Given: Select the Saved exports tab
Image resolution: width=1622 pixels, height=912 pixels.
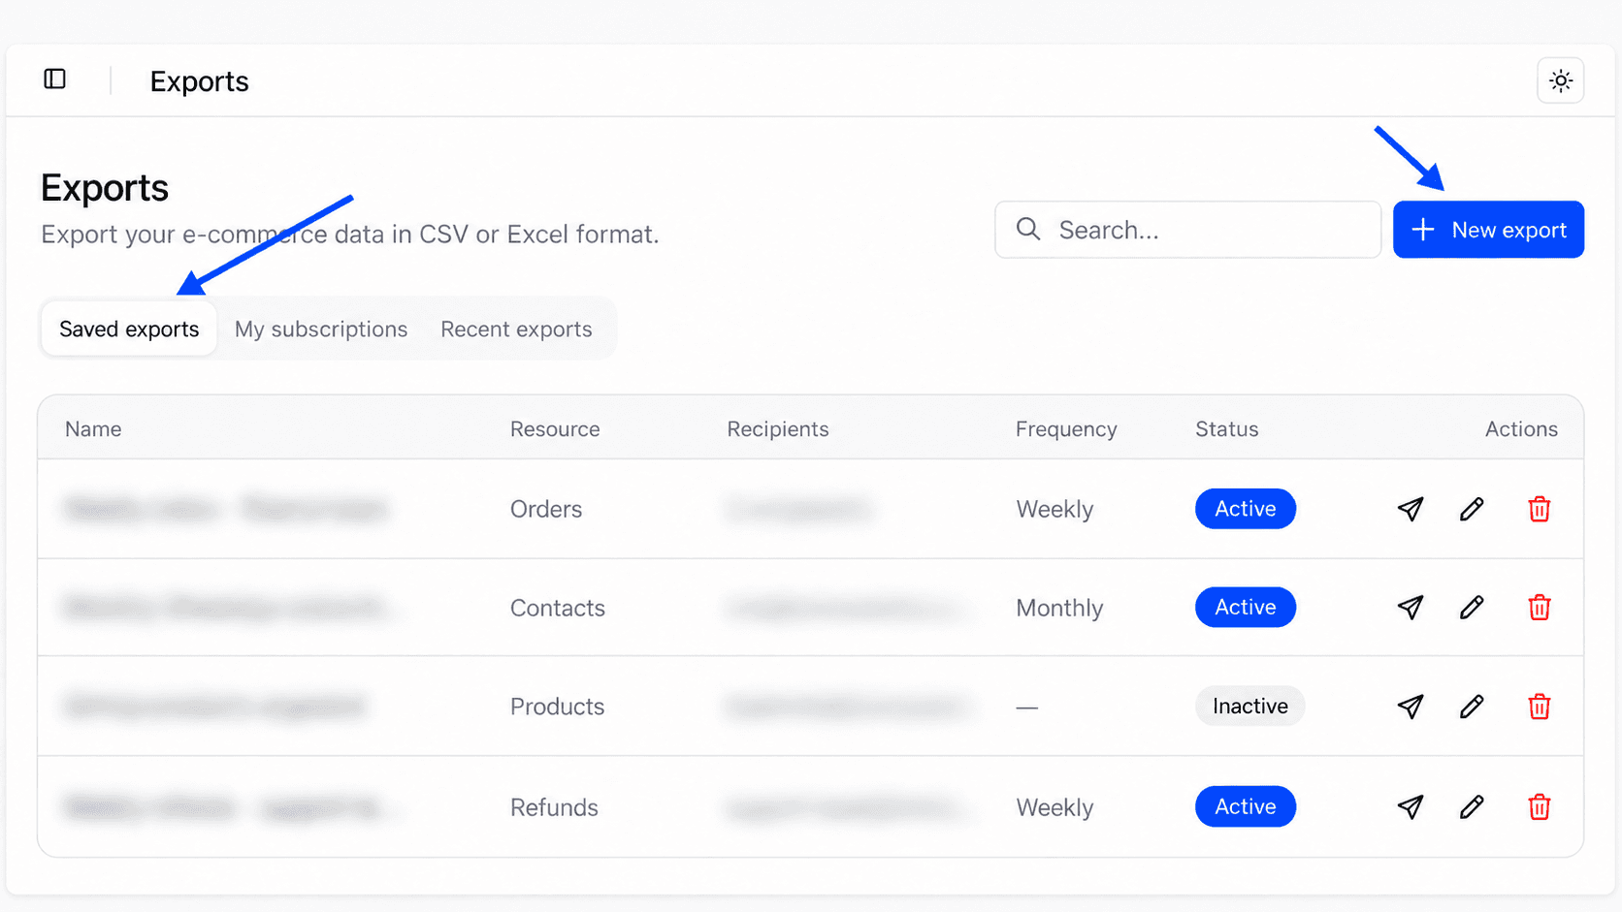Looking at the screenshot, I should point(129,330).
